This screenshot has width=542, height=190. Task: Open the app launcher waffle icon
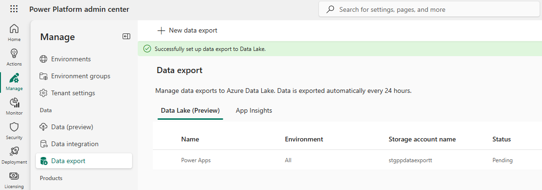(14, 9)
